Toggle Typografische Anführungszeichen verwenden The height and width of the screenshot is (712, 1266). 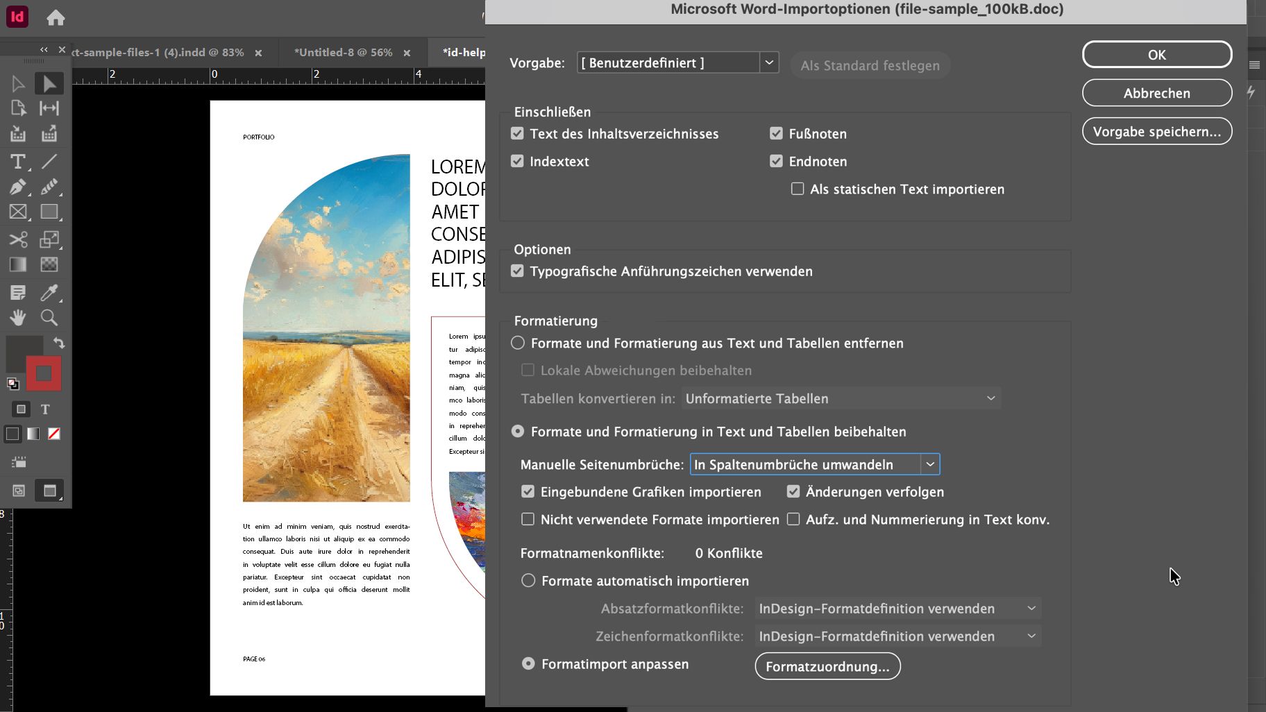click(x=517, y=271)
